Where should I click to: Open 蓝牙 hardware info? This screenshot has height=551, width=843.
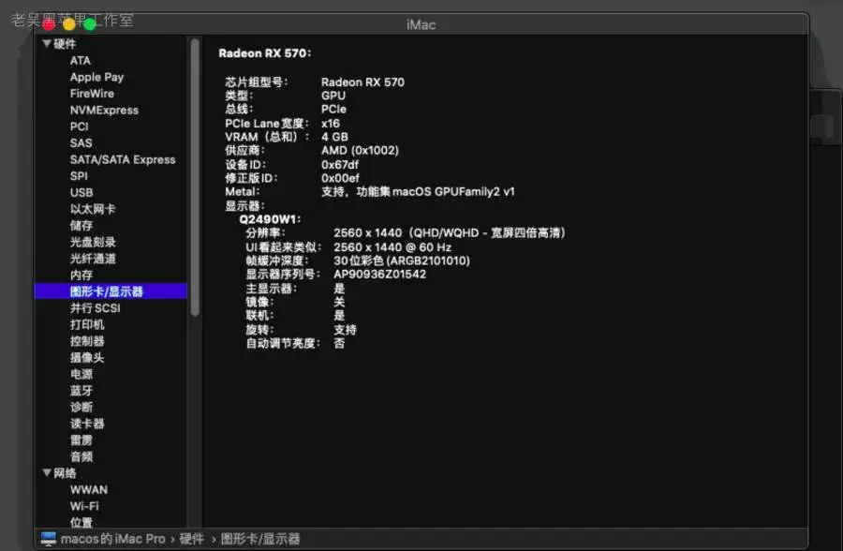coord(81,391)
